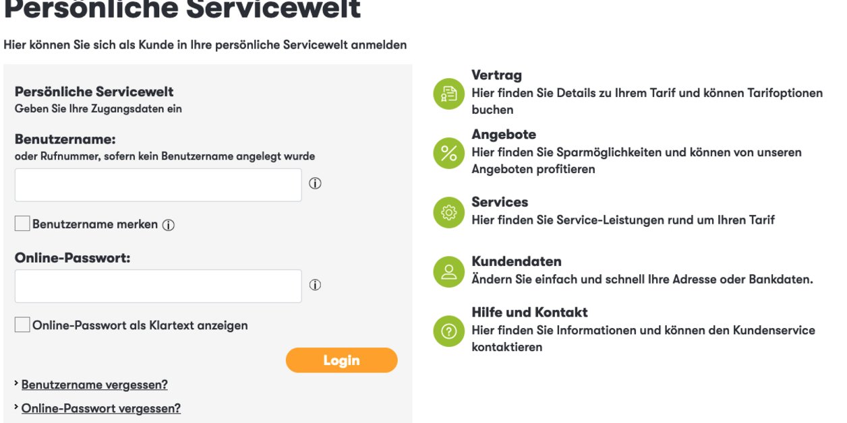
Task: Click the arrow before Benutzername vergessen
Action: [x=16, y=383]
